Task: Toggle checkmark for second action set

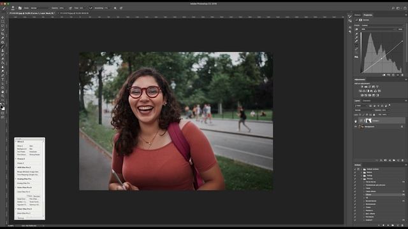Action: [355, 172]
